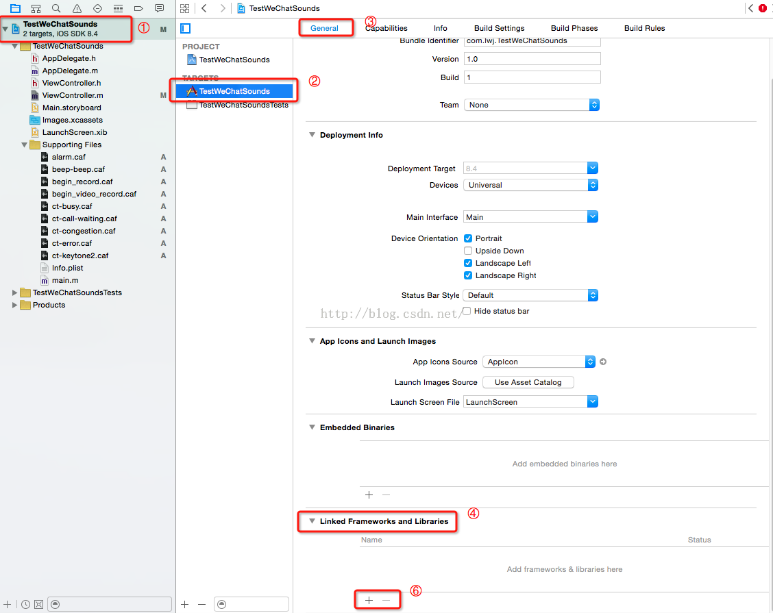
Task: Go forward with the jump bar arrow
Action: point(223,8)
